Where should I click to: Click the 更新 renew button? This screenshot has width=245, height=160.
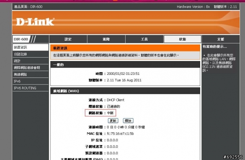113,121
